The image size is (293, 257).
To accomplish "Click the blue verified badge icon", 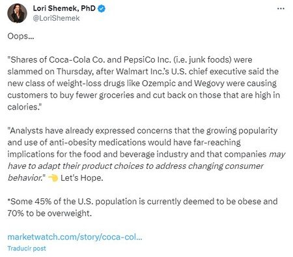I will click(x=102, y=8).
